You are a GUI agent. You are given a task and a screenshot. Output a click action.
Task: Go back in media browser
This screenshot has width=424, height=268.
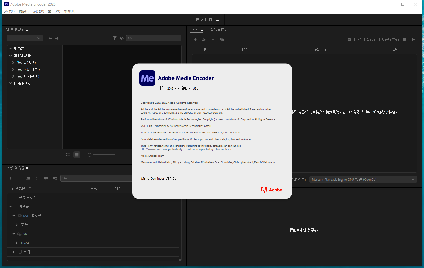click(x=50, y=38)
